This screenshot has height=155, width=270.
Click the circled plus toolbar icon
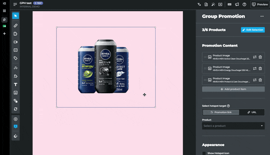[15, 119]
